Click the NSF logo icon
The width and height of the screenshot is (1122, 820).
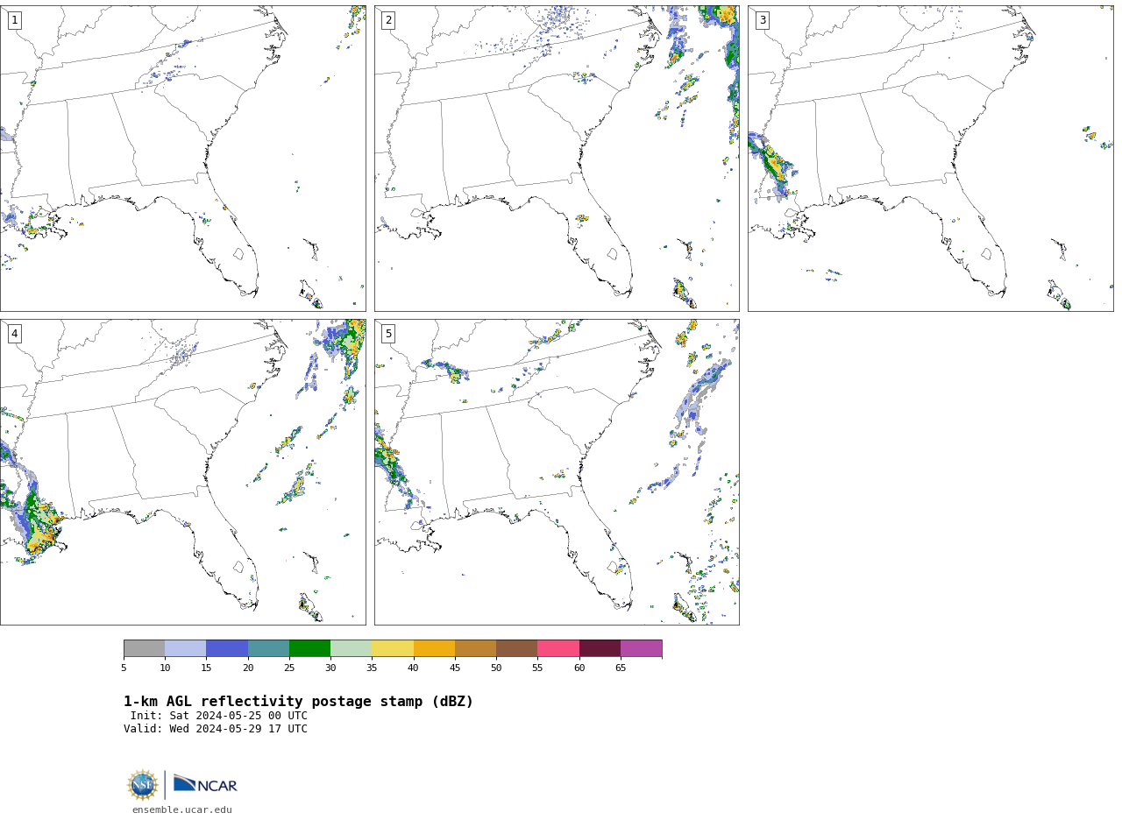(x=143, y=785)
